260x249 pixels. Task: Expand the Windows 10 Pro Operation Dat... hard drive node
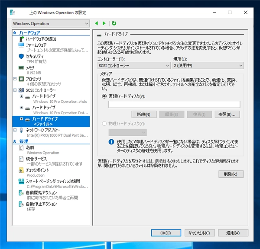21,107
